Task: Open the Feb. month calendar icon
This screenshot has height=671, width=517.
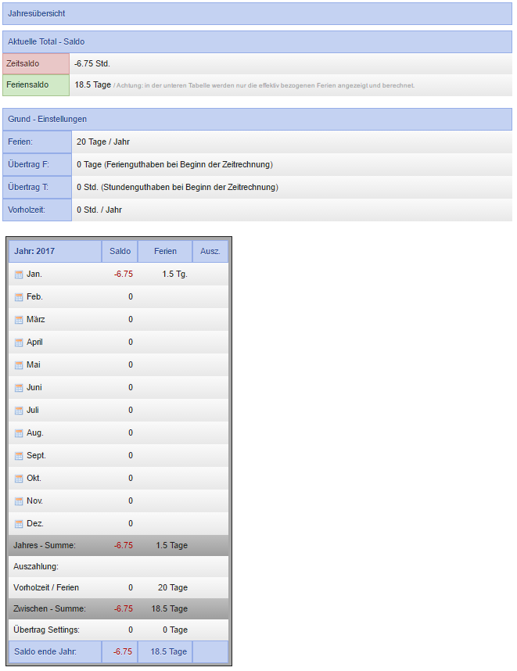Action: (x=19, y=297)
